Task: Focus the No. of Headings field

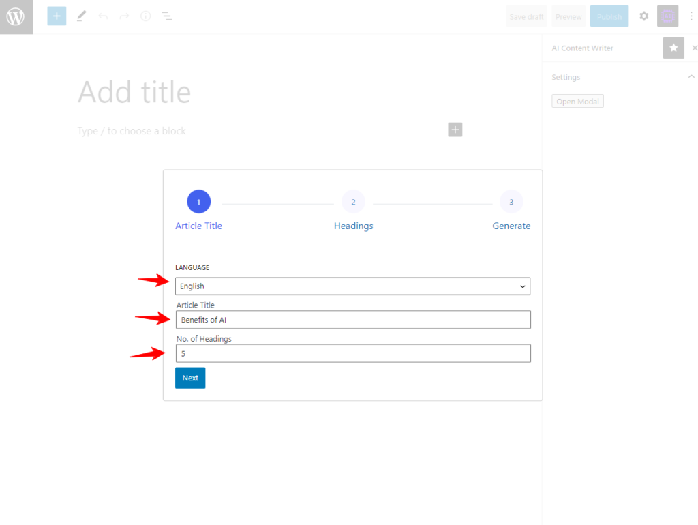Action: [352, 354]
